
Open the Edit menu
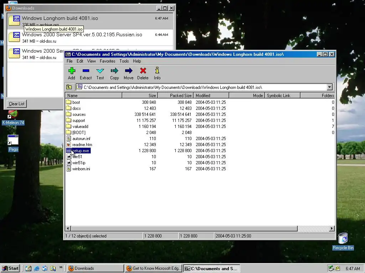point(80,61)
